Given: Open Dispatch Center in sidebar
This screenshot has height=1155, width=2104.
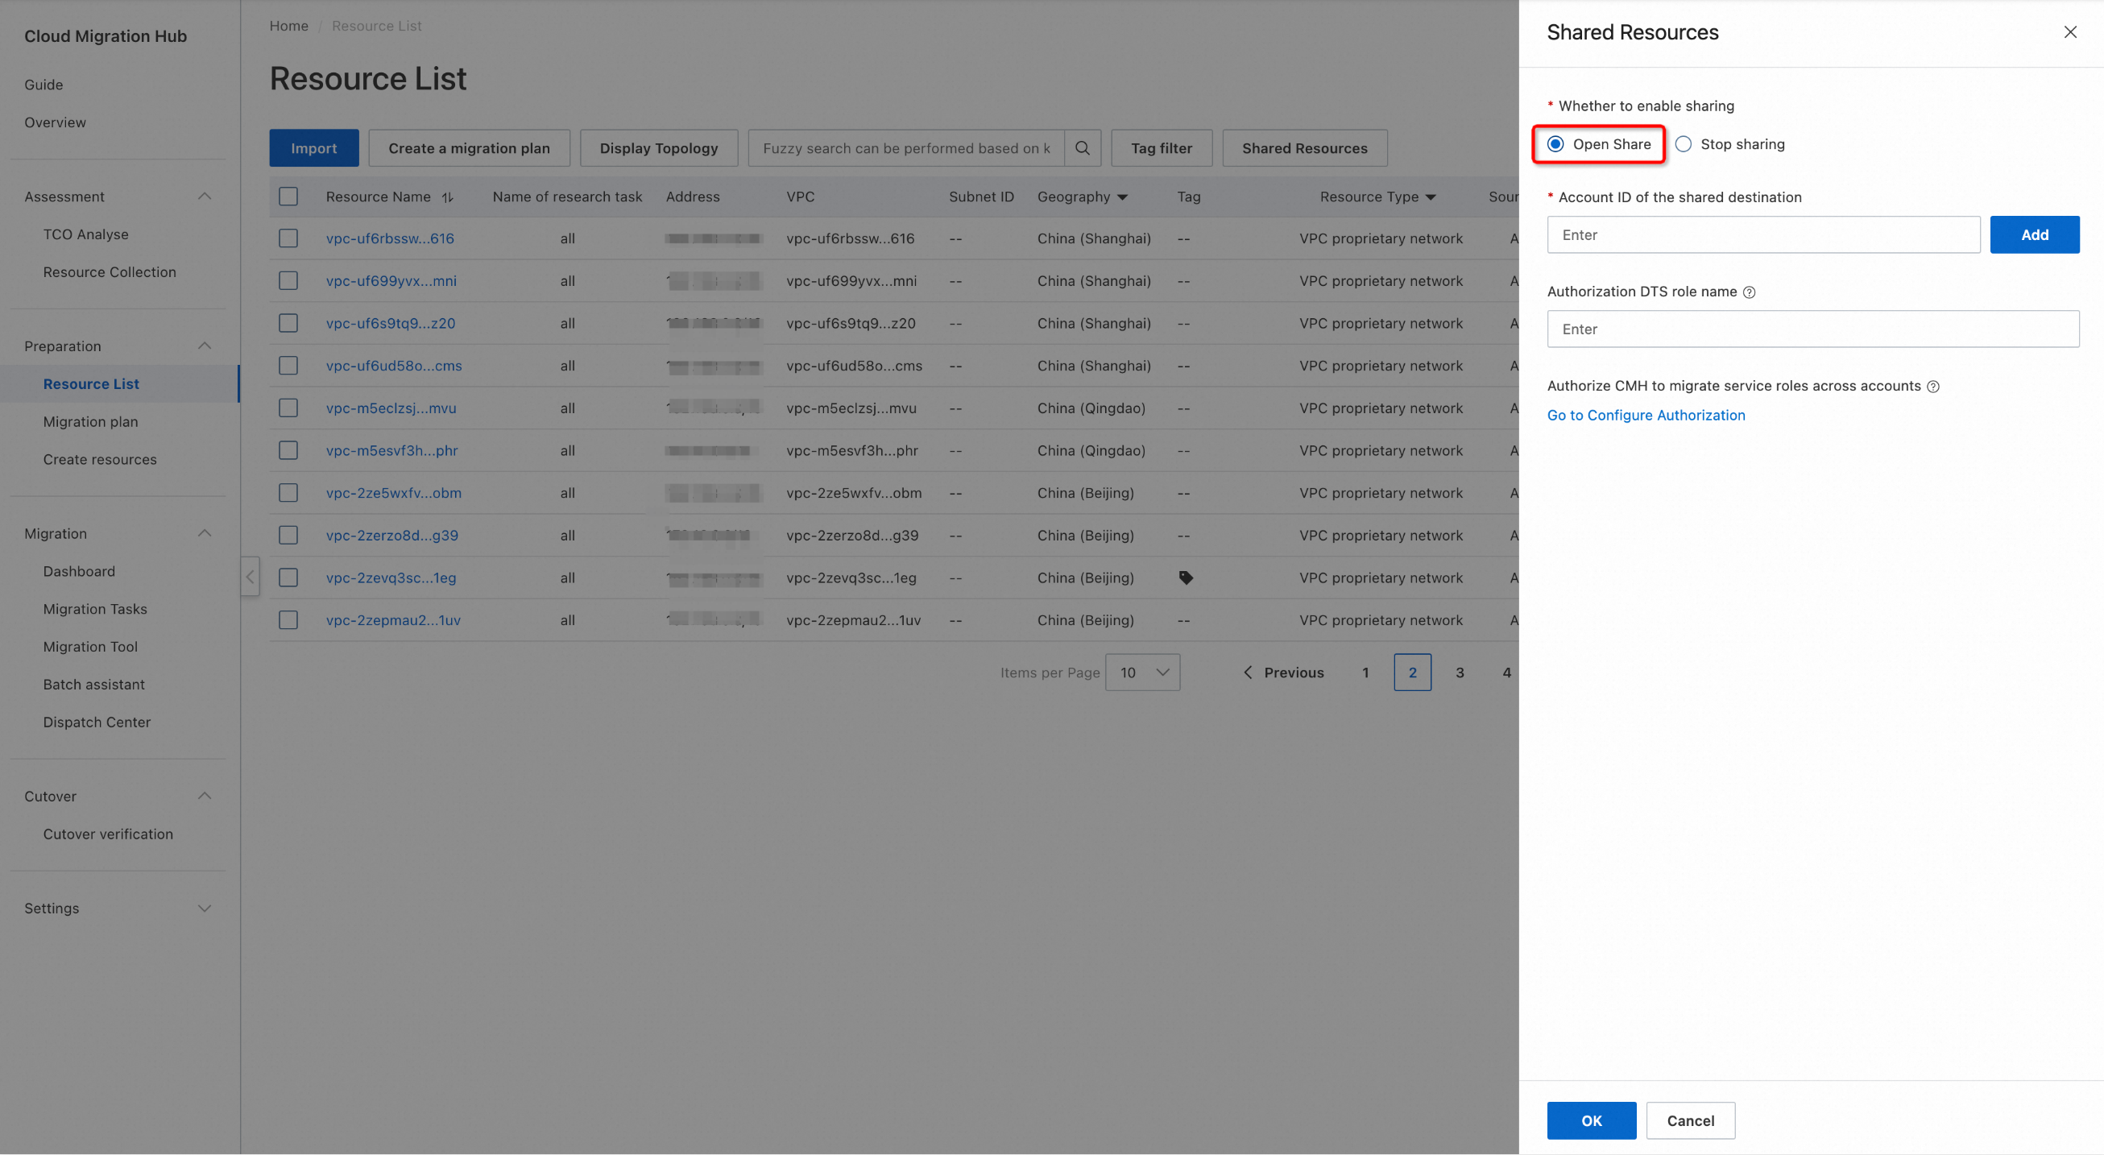Looking at the screenshot, I should [97, 721].
